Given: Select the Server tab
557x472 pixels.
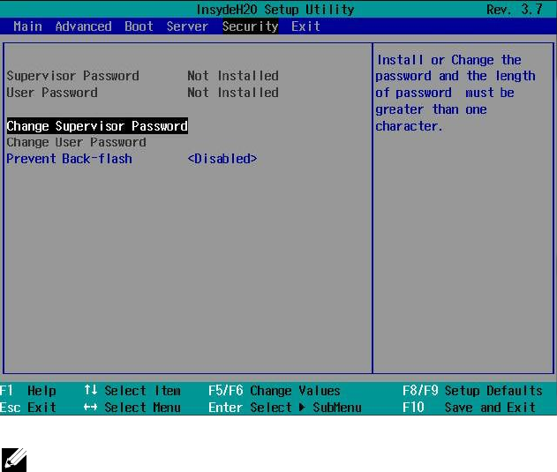Looking at the screenshot, I should click(187, 26).
